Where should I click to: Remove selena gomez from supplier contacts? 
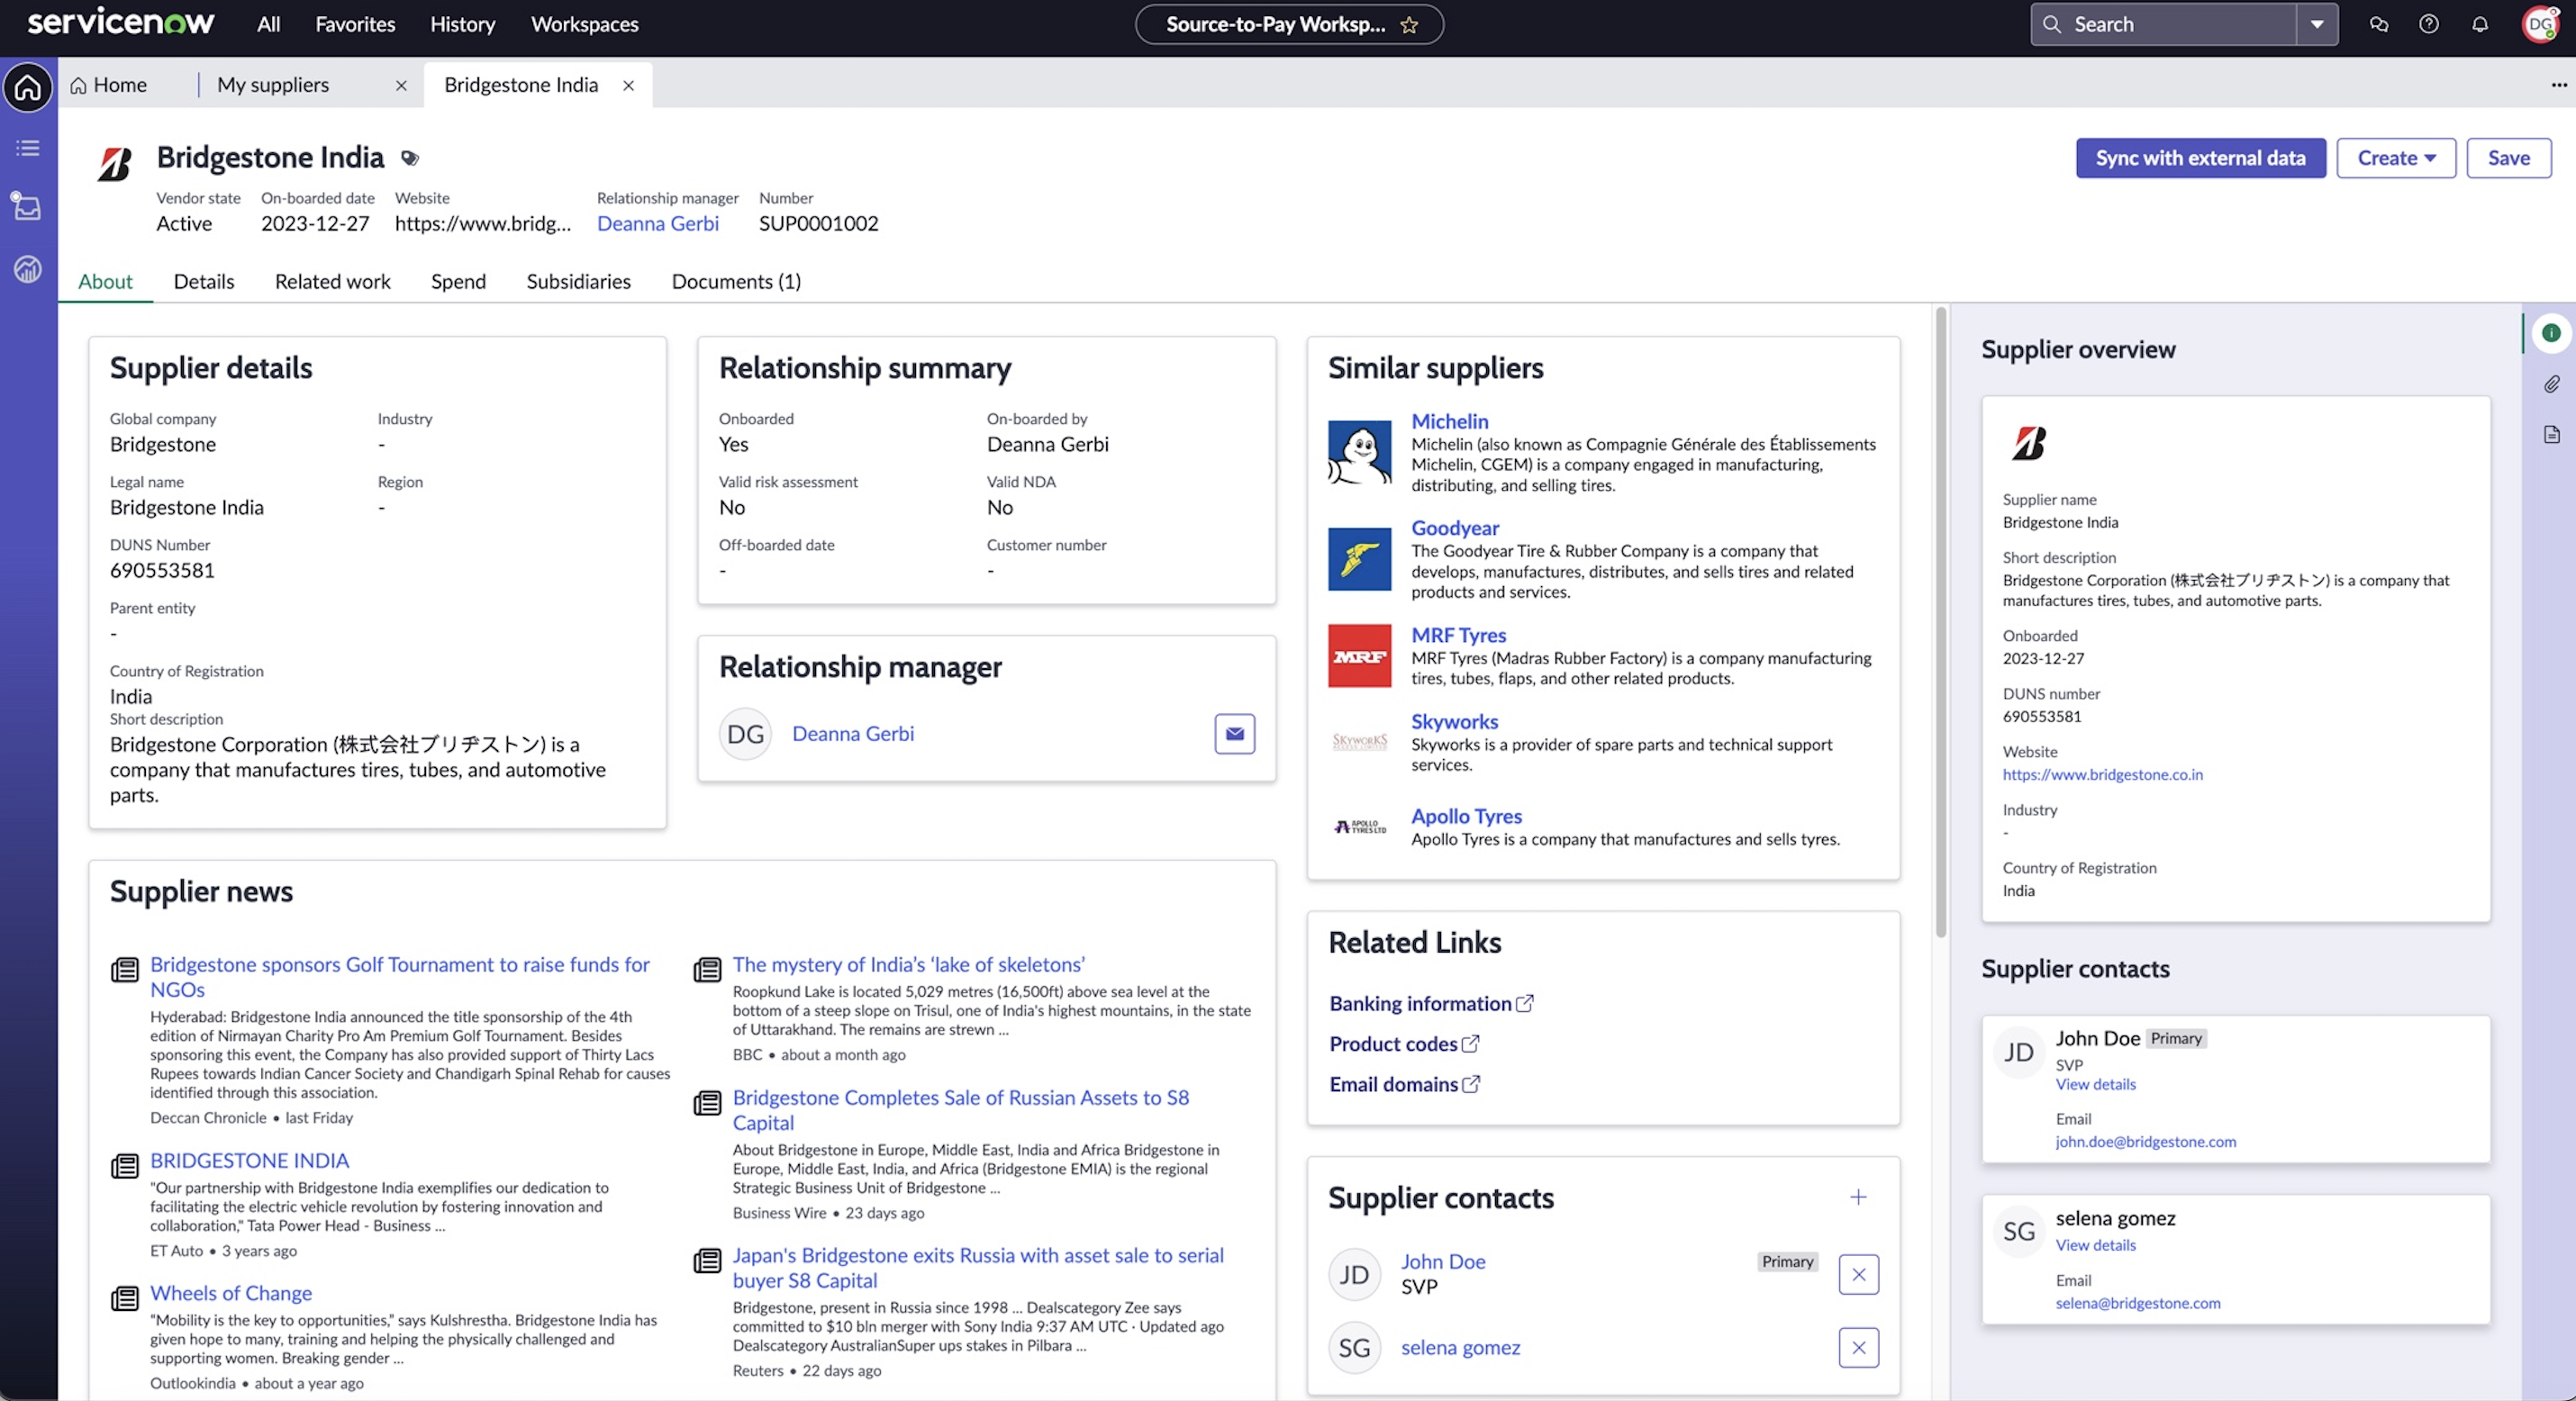tap(1859, 1348)
